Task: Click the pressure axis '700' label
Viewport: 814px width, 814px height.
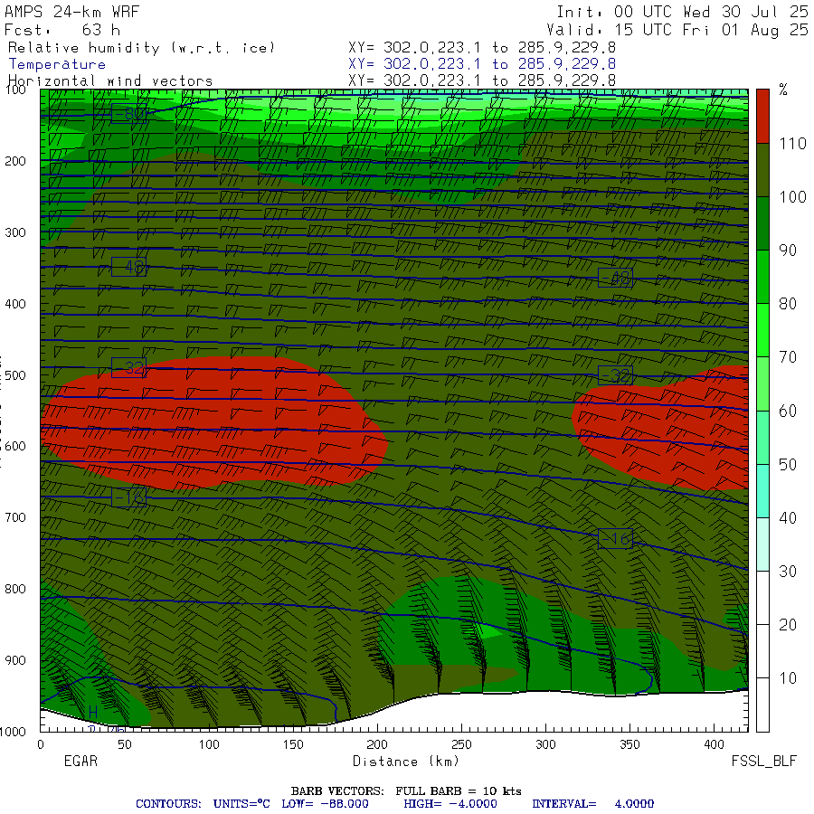Action: point(15,517)
